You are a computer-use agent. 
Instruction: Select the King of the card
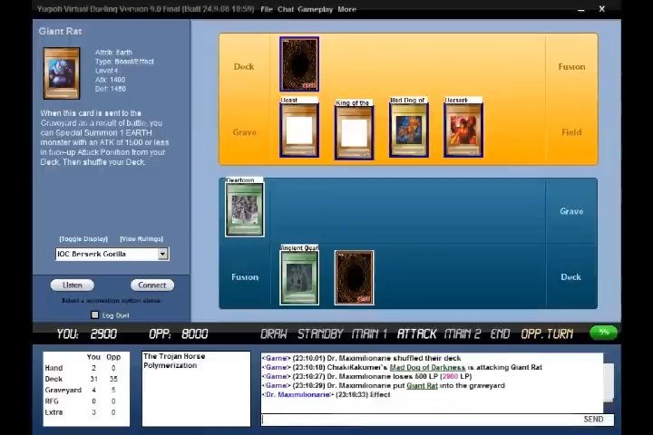pyautogui.click(x=354, y=130)
